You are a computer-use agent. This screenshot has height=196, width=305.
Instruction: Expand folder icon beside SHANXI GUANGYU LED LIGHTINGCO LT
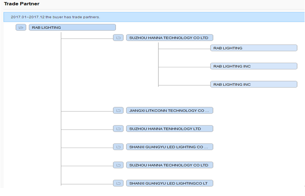118,183
